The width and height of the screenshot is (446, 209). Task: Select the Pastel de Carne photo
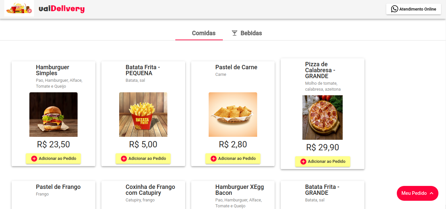(x=233, y=114)
